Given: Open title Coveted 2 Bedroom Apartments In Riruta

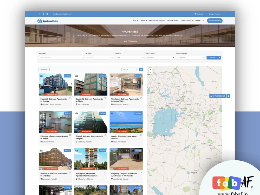Looking at the screenshot, I should (89, 100).
